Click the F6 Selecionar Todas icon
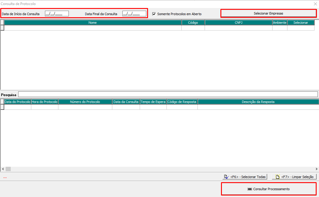Screen dimensions: 319x197 pos(226,177)
